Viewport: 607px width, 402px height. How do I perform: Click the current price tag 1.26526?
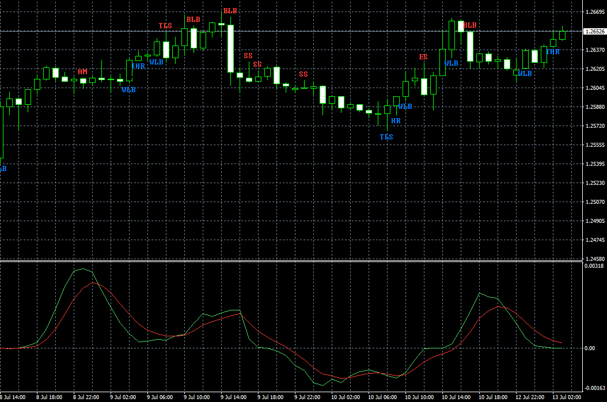(594, 31)
